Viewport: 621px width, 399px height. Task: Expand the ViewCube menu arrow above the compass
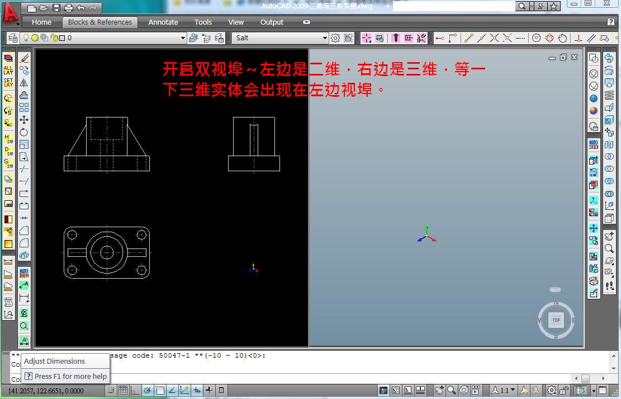(x=555, y=289)
